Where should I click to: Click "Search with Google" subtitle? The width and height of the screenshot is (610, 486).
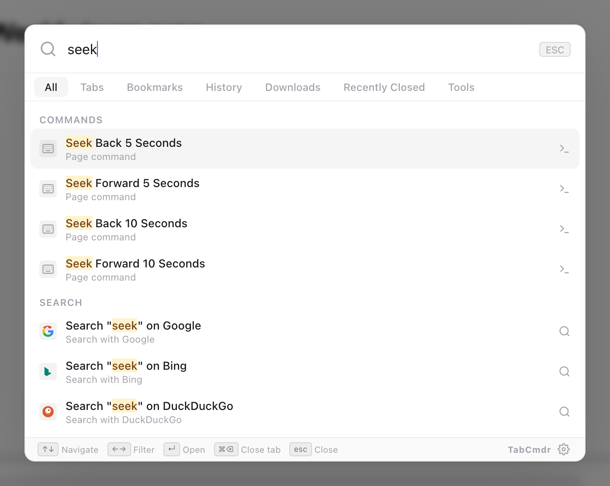pos(110,339)
